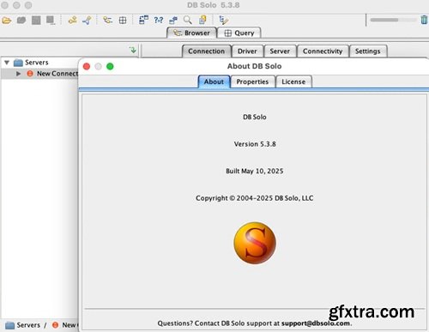Click the orange DB Solo logo
This screenshot has width=429, height=332.
[x=255, y=243]
